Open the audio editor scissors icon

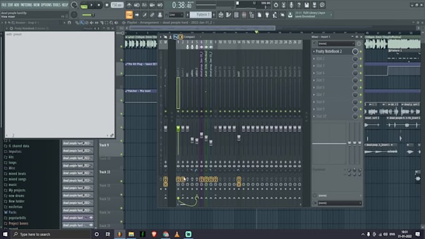click(284, 5)
